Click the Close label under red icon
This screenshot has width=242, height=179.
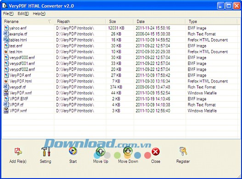coord(156,162)
